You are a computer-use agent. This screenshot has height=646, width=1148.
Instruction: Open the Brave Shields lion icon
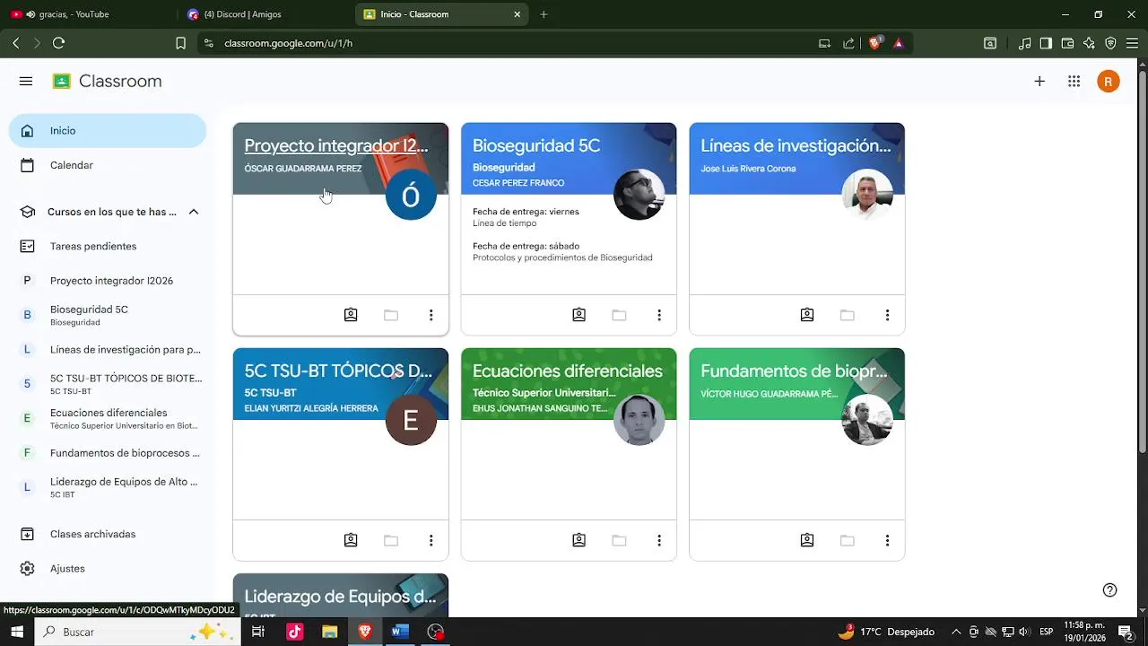coord(876,42)
